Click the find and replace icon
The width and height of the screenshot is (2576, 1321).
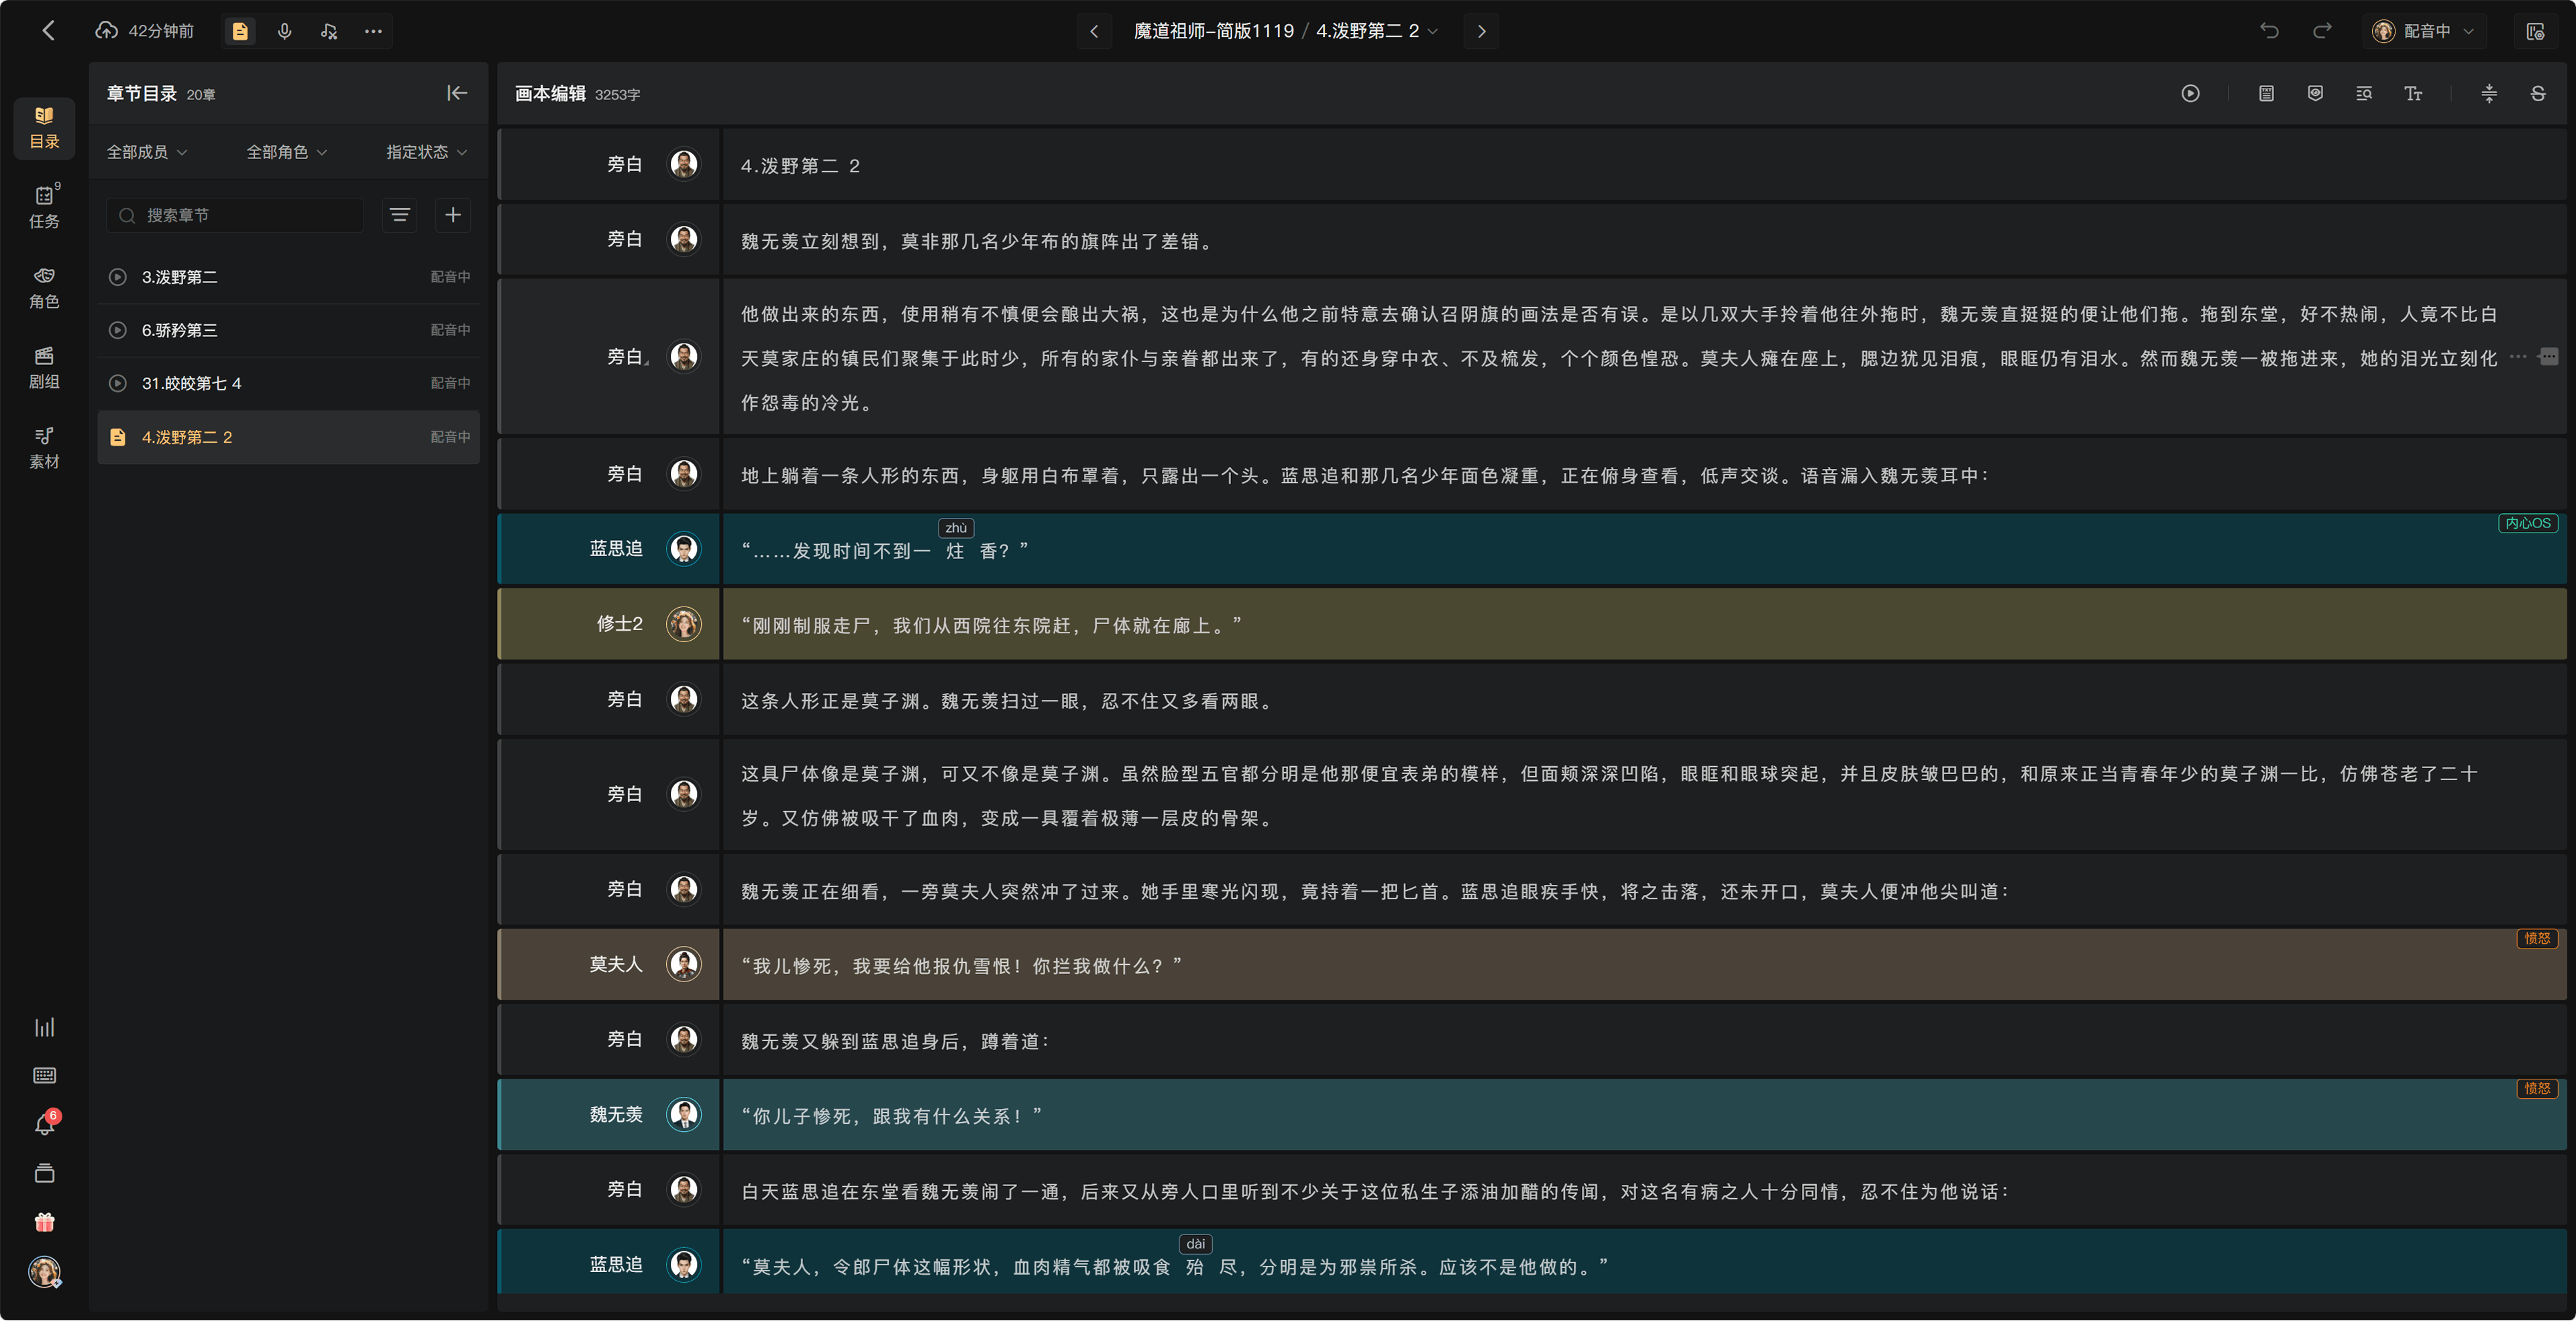2364,93
